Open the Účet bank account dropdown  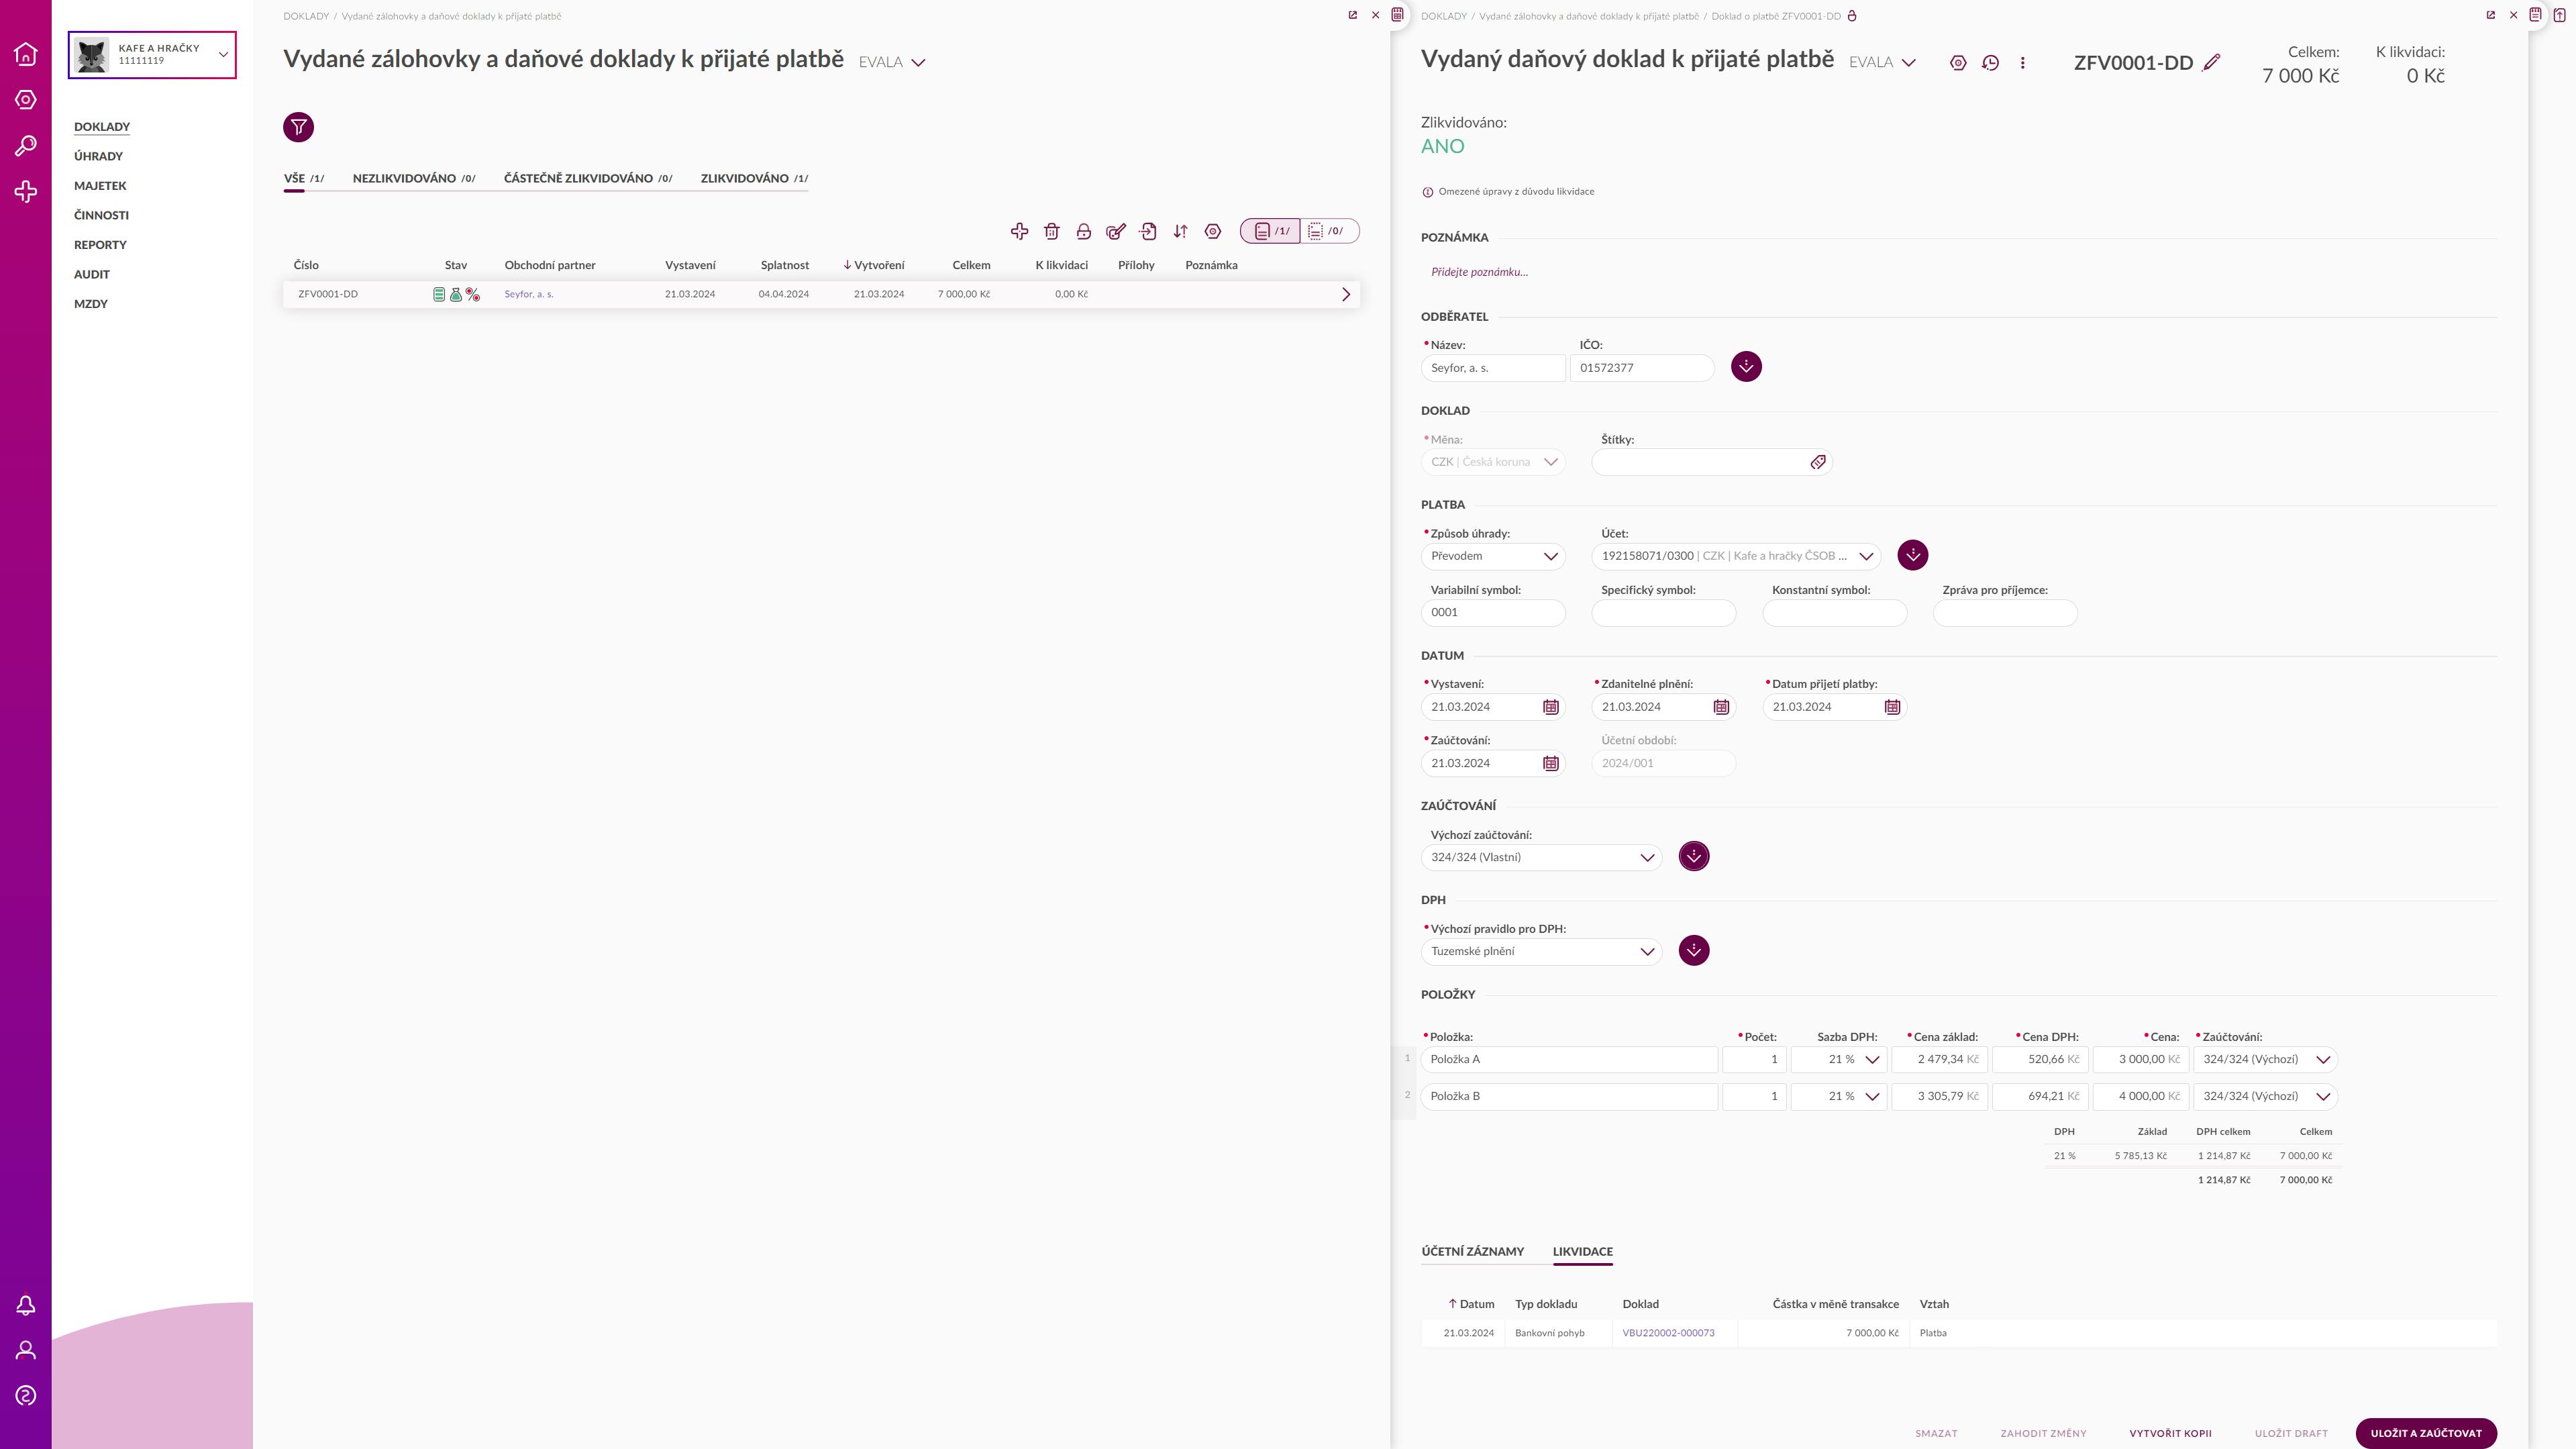click(1736, 556)
